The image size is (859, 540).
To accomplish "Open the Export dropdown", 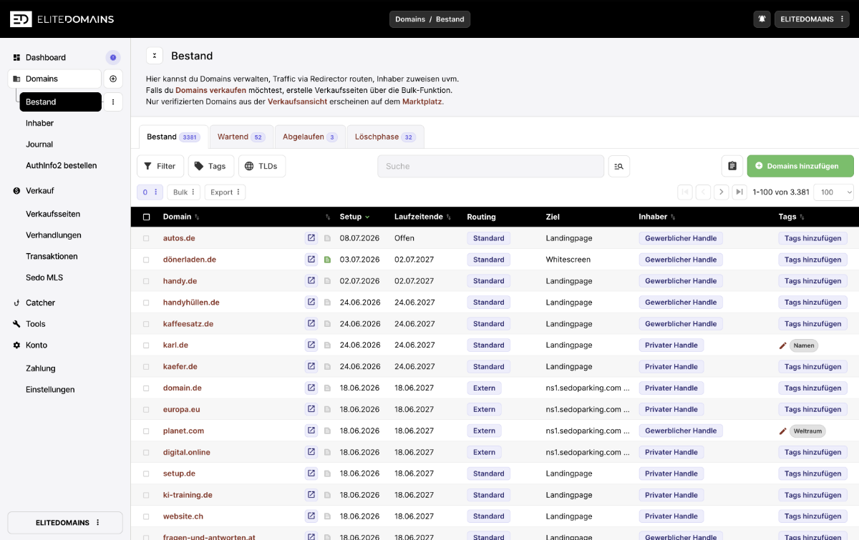I will (225, 192).
